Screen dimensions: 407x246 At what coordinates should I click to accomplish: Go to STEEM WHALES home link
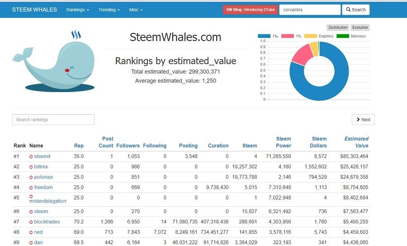(34, 9)
